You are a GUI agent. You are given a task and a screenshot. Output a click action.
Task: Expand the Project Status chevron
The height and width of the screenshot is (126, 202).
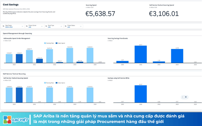click(81, 26)
